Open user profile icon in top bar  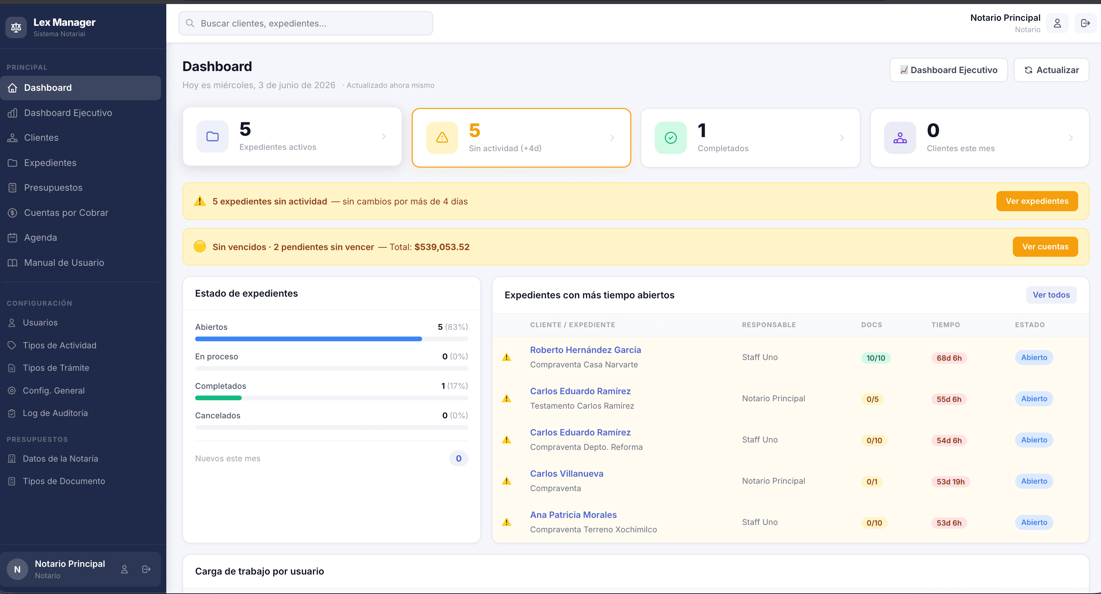point(1057,23)
